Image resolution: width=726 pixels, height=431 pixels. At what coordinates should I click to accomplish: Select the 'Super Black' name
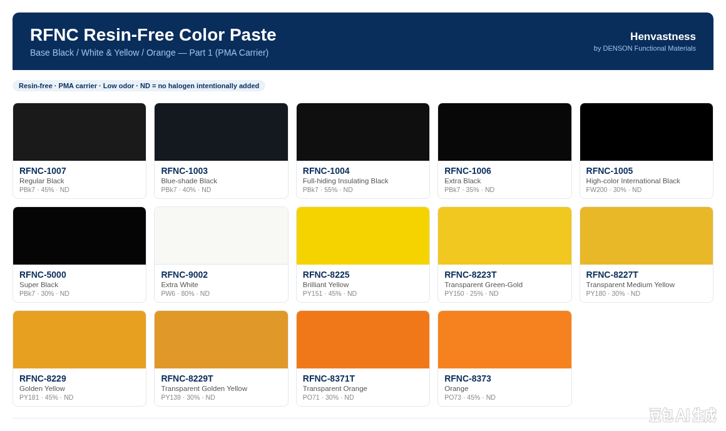pyautogui.click(x=39, y=285)
